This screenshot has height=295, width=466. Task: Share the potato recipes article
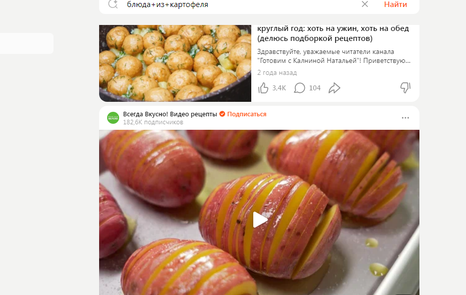coord(334,88)
